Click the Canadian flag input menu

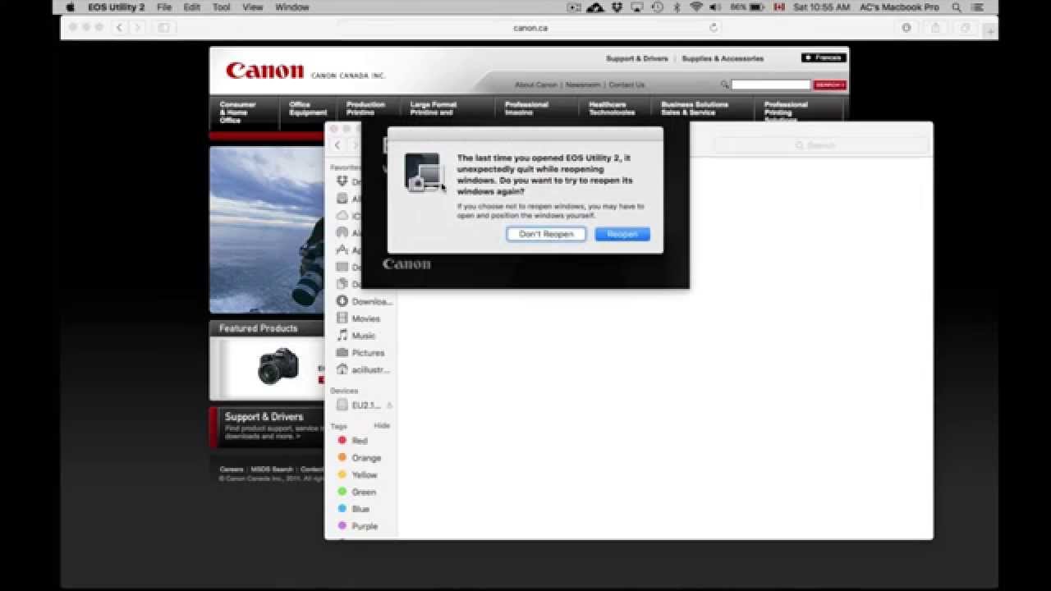pyautogui.click(x=779, y=7)
